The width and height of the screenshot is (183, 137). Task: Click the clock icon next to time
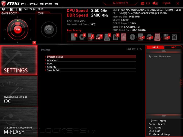coord(4,9)
